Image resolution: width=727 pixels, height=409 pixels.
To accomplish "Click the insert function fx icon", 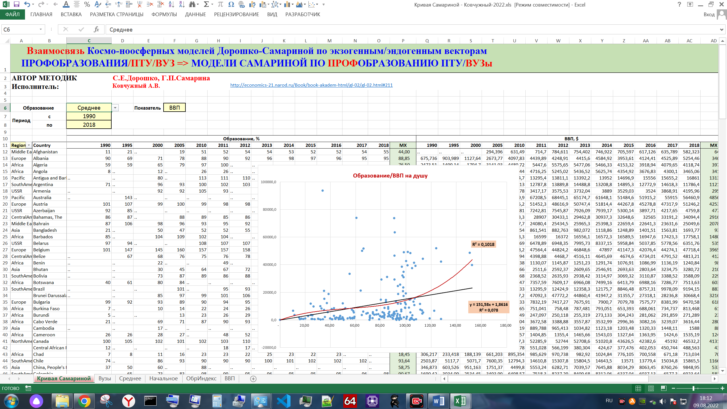I will pyautogui.click(x=96, y=30).
